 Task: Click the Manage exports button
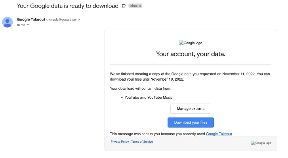(191, 109)
